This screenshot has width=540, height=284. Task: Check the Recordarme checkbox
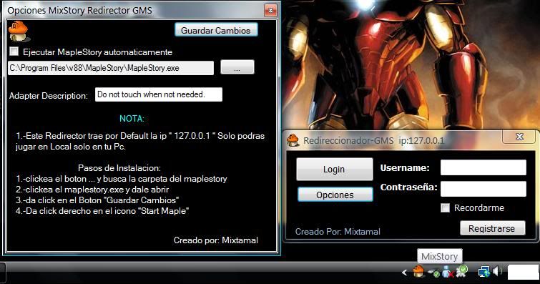click(445, 208)
